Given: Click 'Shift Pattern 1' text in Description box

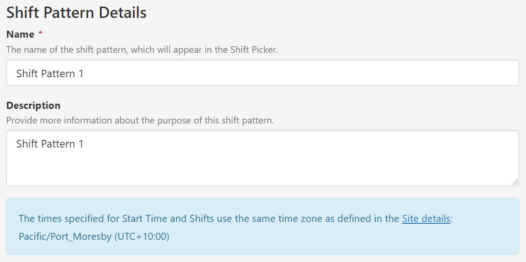Looking at the screenshot, I should [50, 144].
